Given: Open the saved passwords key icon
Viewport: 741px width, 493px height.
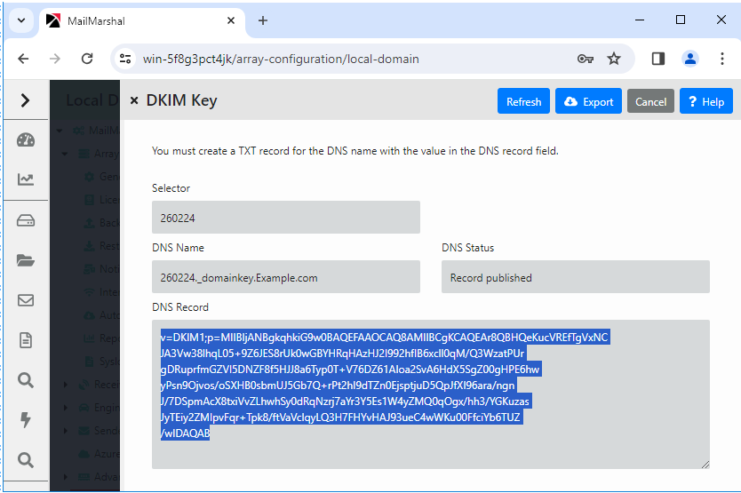Looking at the screenshot, I should pos(585,59).
